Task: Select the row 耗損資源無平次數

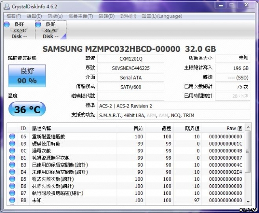Action: (x=126, y=158)
